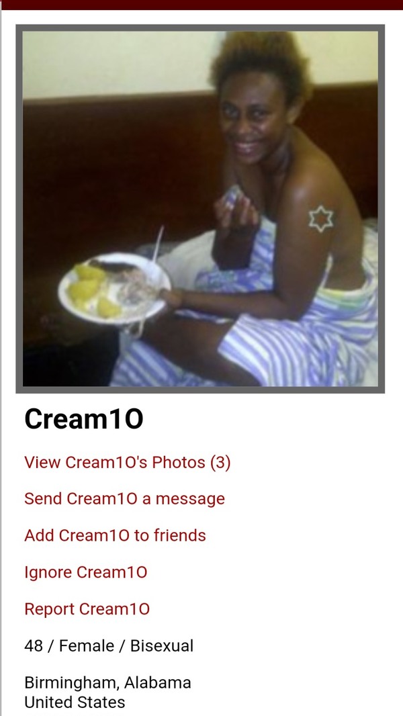Click the Report Cream1O link

point(87,609)
